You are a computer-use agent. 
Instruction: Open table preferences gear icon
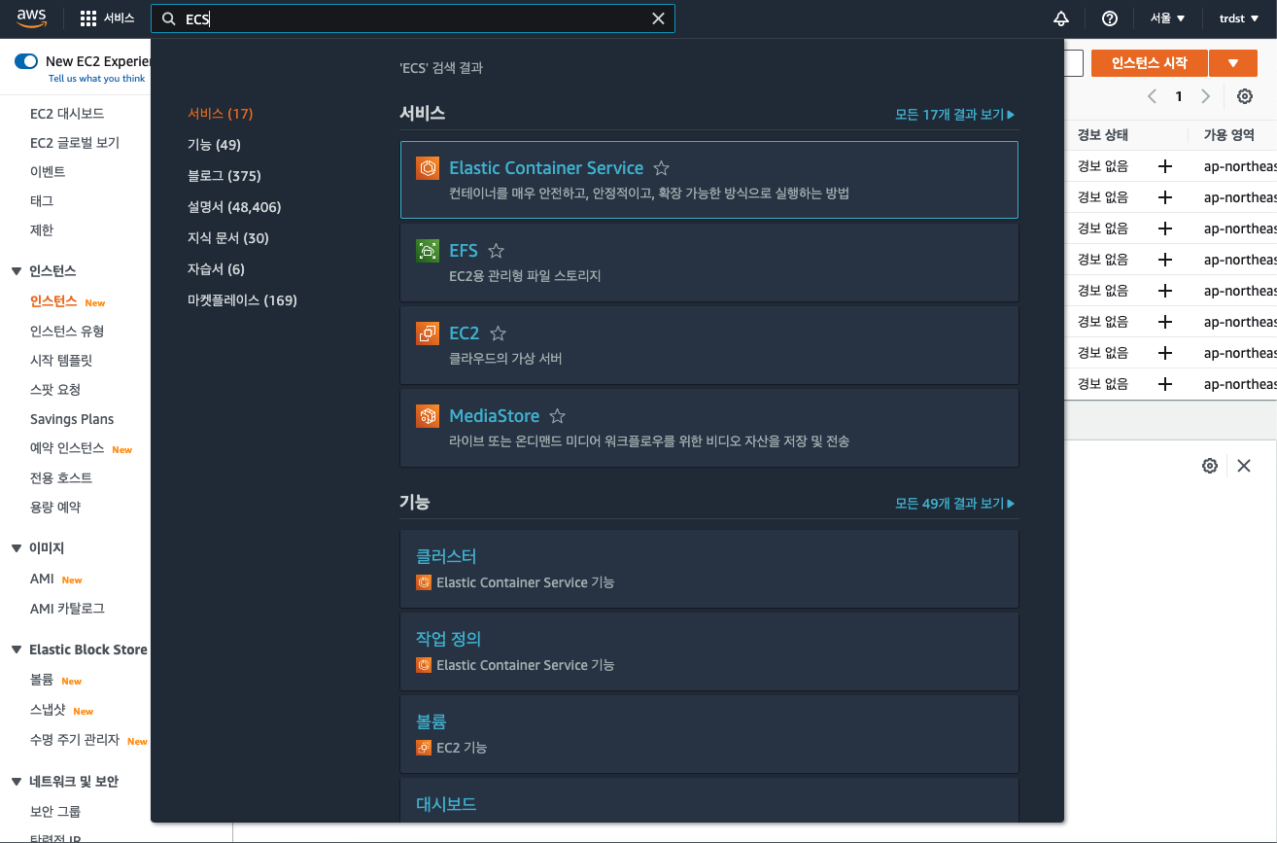[1245, 96]
